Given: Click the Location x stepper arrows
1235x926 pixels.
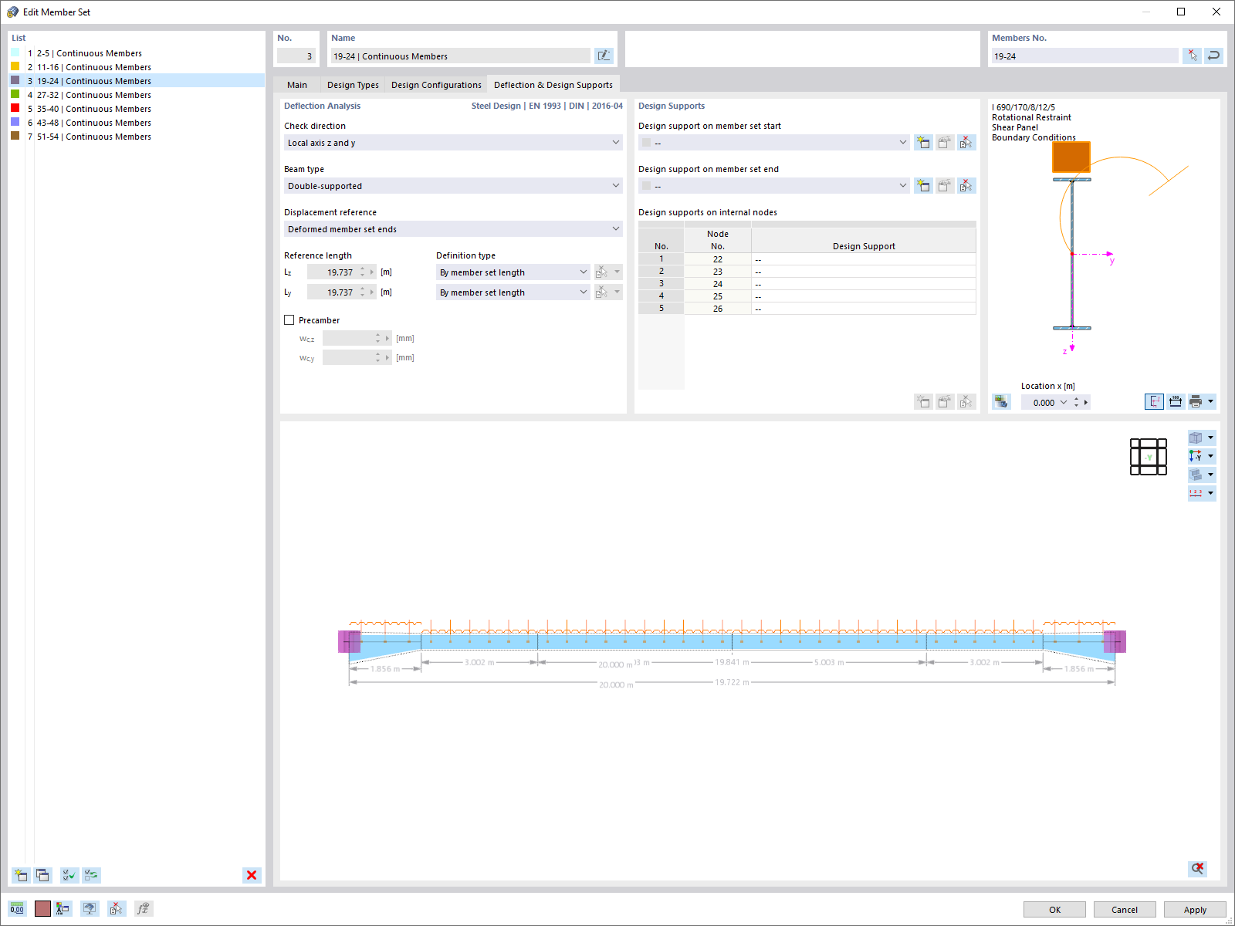Looking at the screenshot, I should [1076, 402].
